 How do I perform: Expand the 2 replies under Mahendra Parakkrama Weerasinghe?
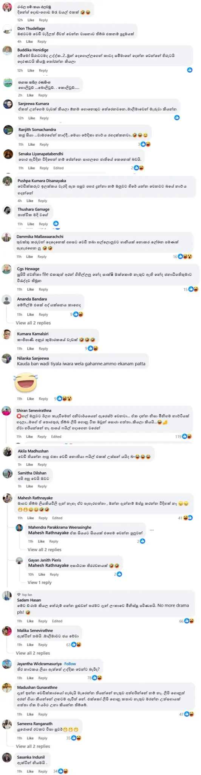click(45, 549)
